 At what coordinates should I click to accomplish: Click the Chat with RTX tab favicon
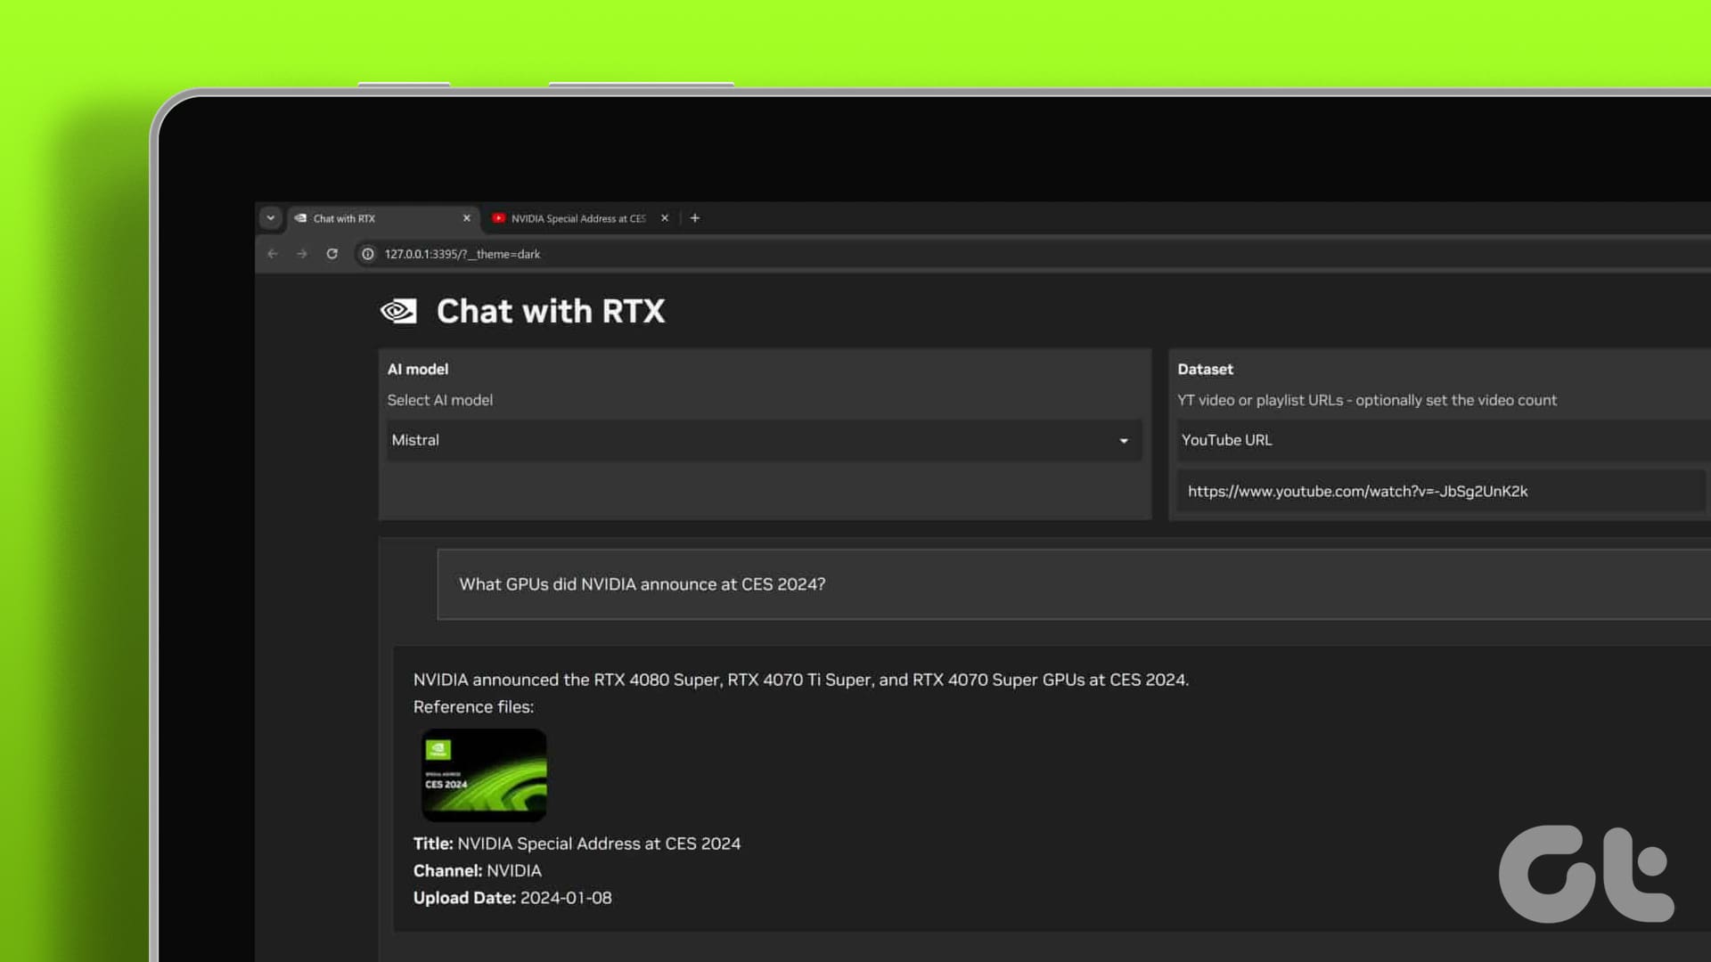point(301,218)
